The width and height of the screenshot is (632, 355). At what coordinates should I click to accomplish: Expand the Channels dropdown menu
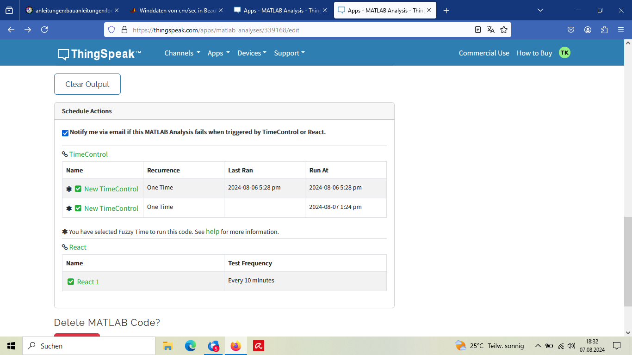coord(182,53)
